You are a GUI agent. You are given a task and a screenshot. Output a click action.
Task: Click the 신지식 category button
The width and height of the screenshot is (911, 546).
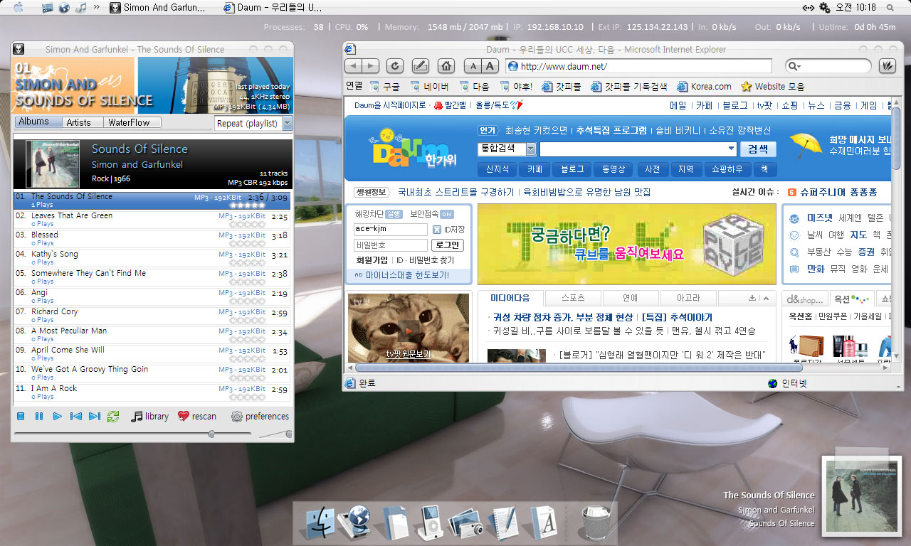tap(497, 169)
